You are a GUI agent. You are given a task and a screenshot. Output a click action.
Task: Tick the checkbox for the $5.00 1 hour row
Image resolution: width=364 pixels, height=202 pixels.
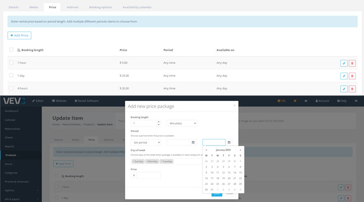(x=11, y=63)
